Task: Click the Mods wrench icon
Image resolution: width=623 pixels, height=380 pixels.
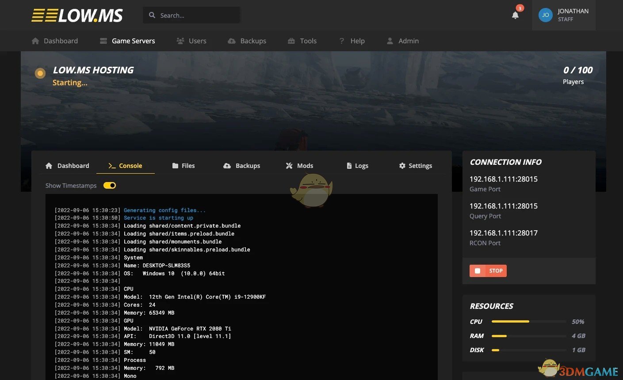Action: point(289,166)
